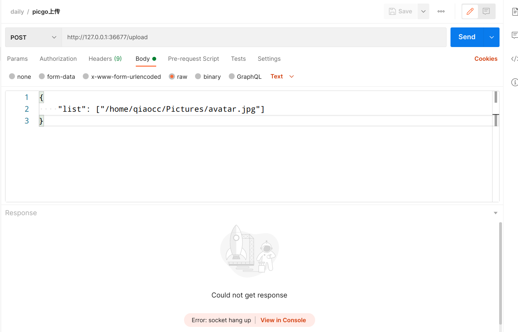
Task: Open View in Console link
Action: pyautogui.click(x=283, y=320)
